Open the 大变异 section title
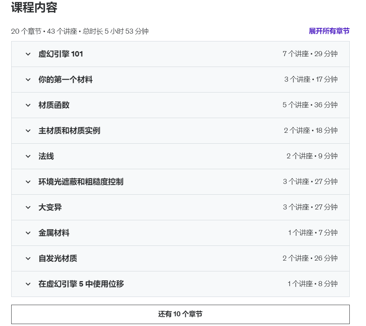The image size is (366, 326). (50, 208)
